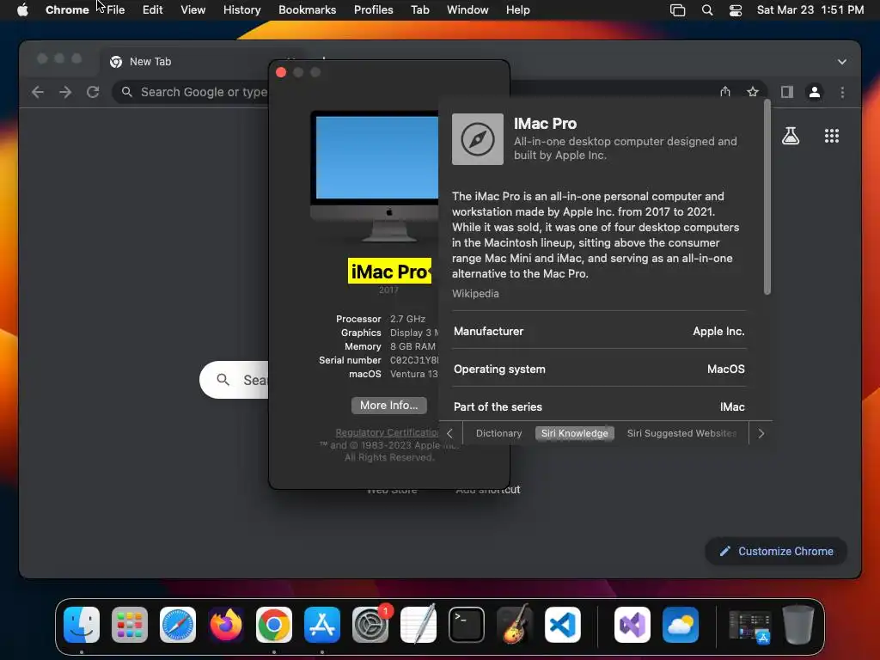The height and width of the screenshot is (660, 880).
Task: Click Chrome's back navigation arrow
Action: (x=38, y=92)
